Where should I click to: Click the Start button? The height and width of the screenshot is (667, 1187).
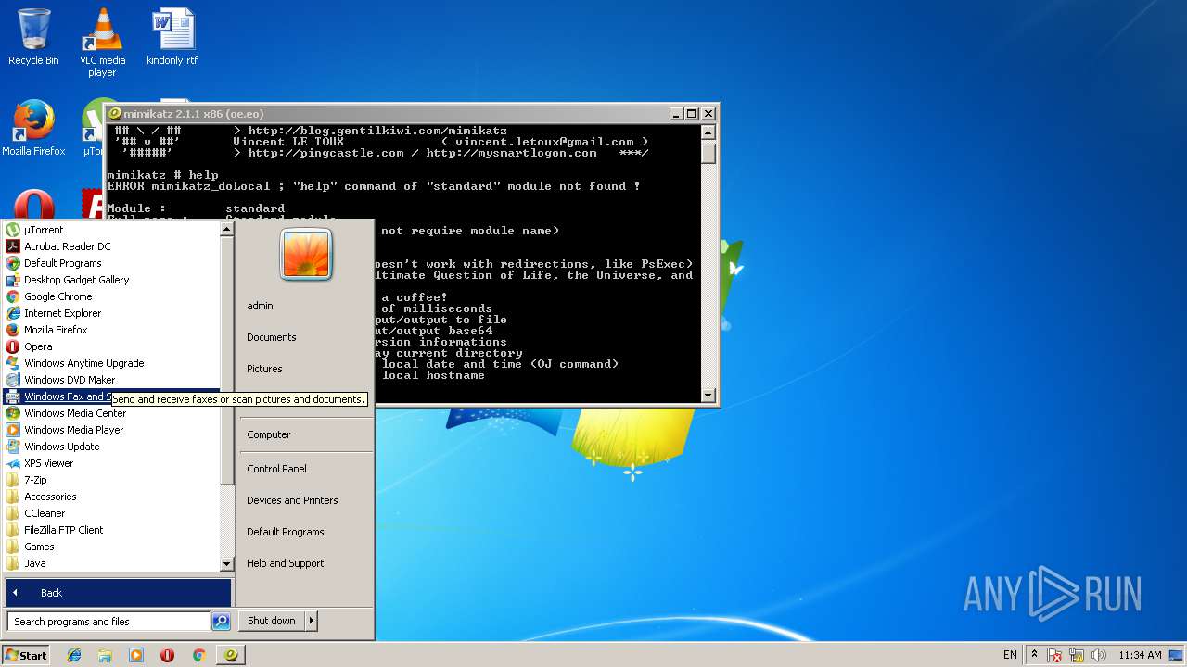coord(26,655)
